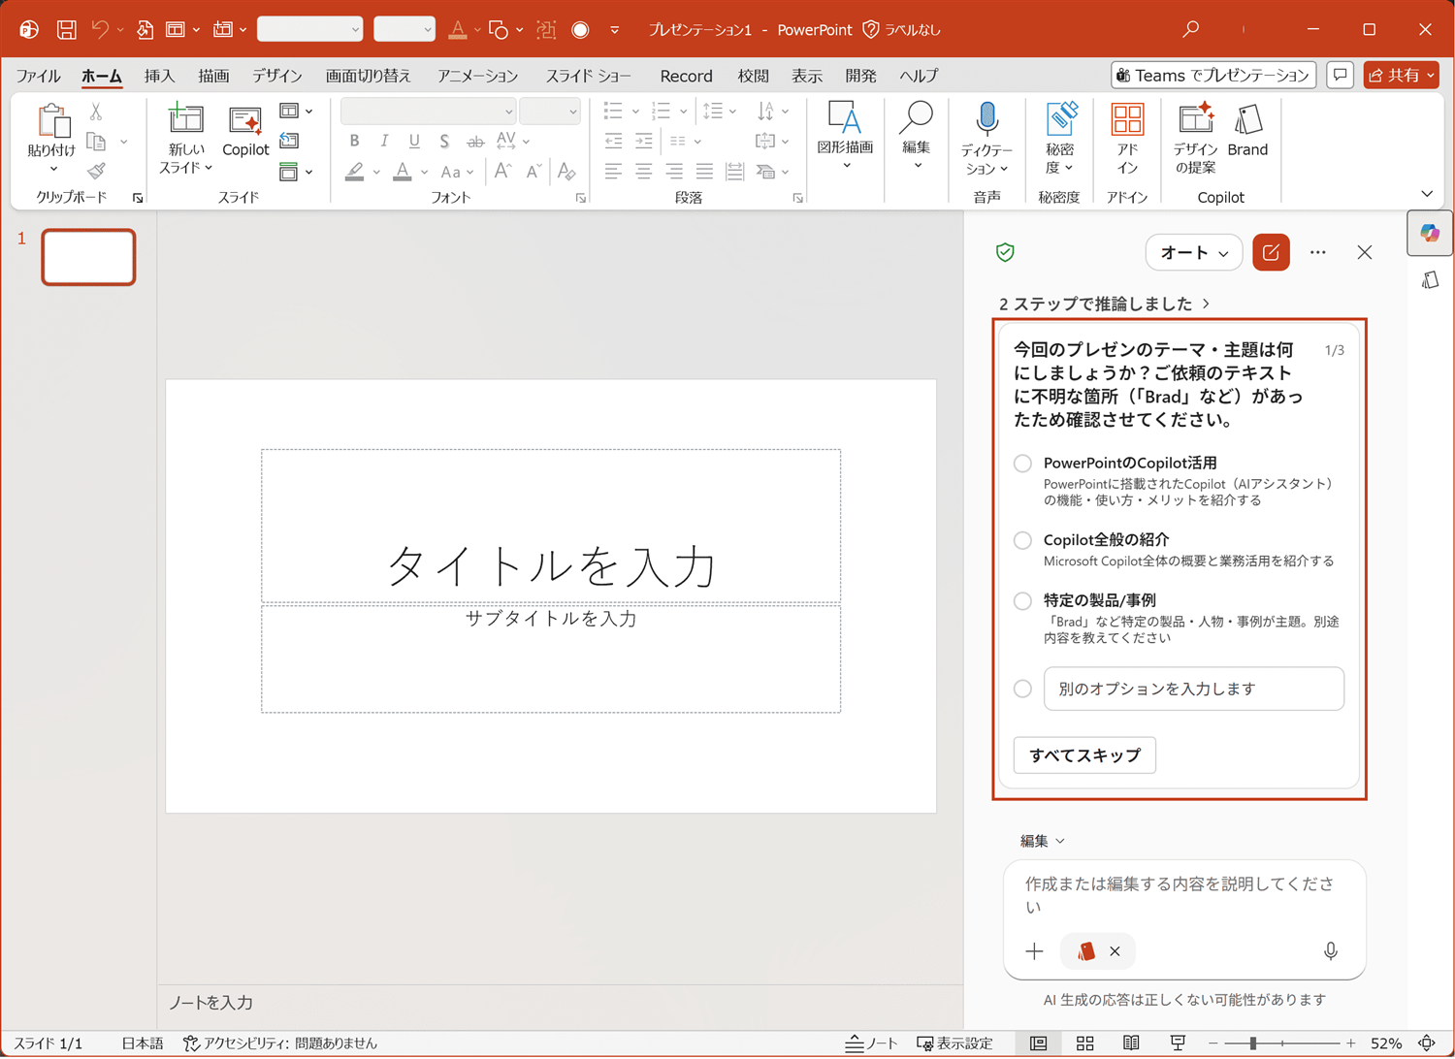Click the Format Painter brush icon
The width and height of the screenshot is (1455, 1059).
click(x=96, y=172)
